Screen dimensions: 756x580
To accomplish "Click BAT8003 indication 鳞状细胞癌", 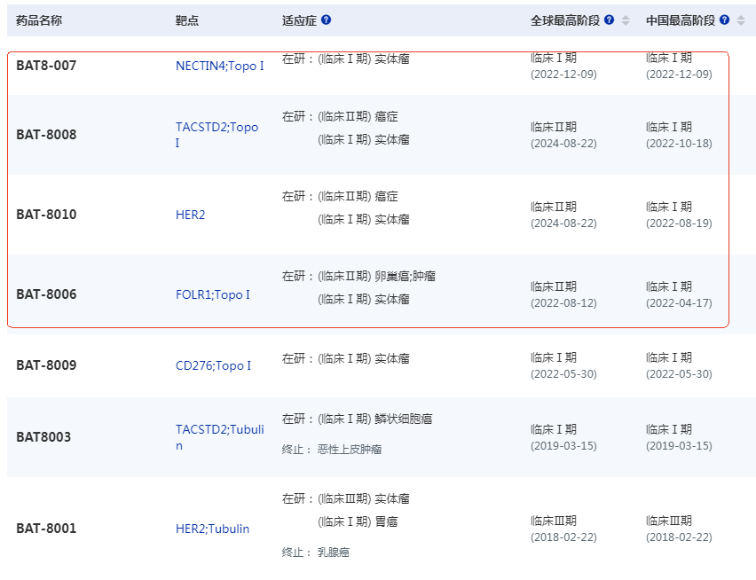I will coord(404,419).
